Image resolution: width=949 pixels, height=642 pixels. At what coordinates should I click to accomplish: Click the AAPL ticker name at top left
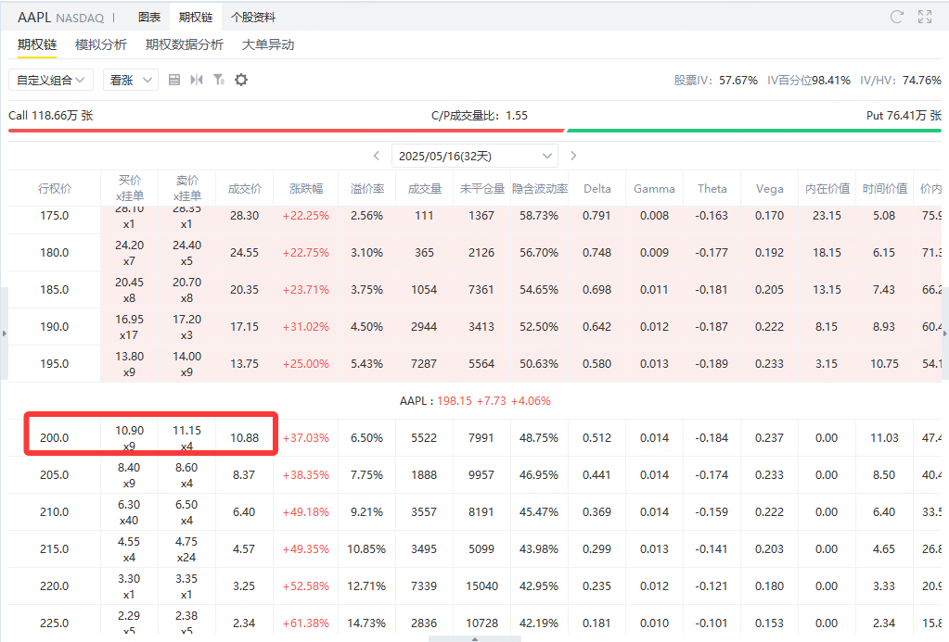34,18
